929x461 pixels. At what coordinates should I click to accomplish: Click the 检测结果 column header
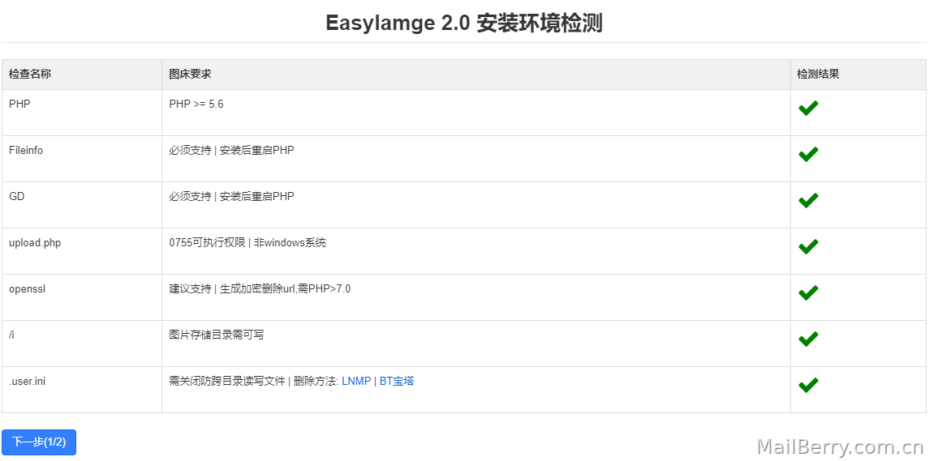(x=858, y=75)
